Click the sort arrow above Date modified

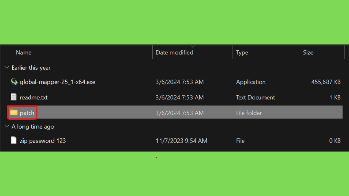point(193,46)
